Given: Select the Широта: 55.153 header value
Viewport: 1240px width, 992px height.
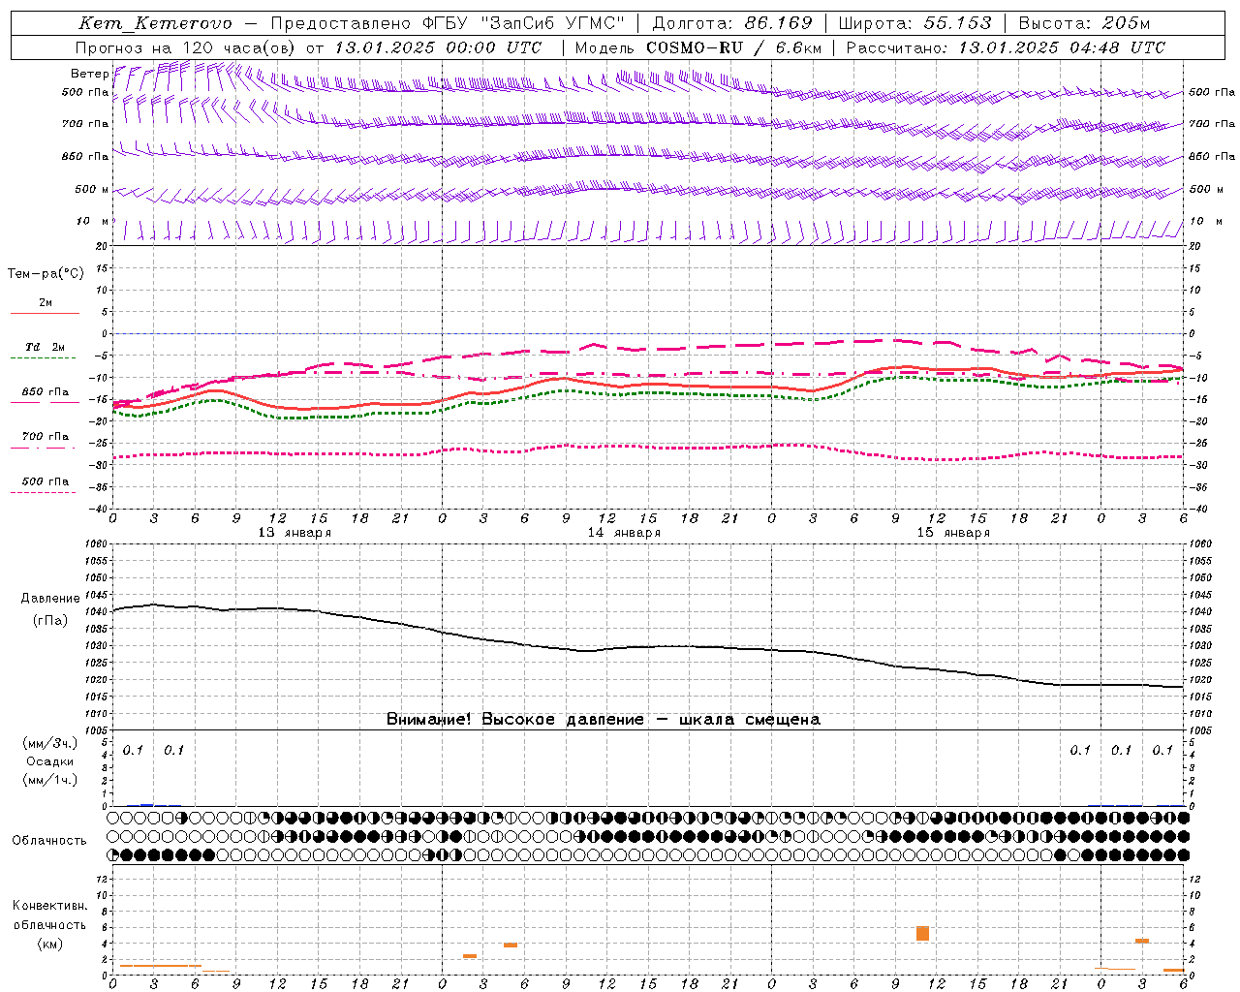Looking at the screenshot, I should [x=914, y=23].
